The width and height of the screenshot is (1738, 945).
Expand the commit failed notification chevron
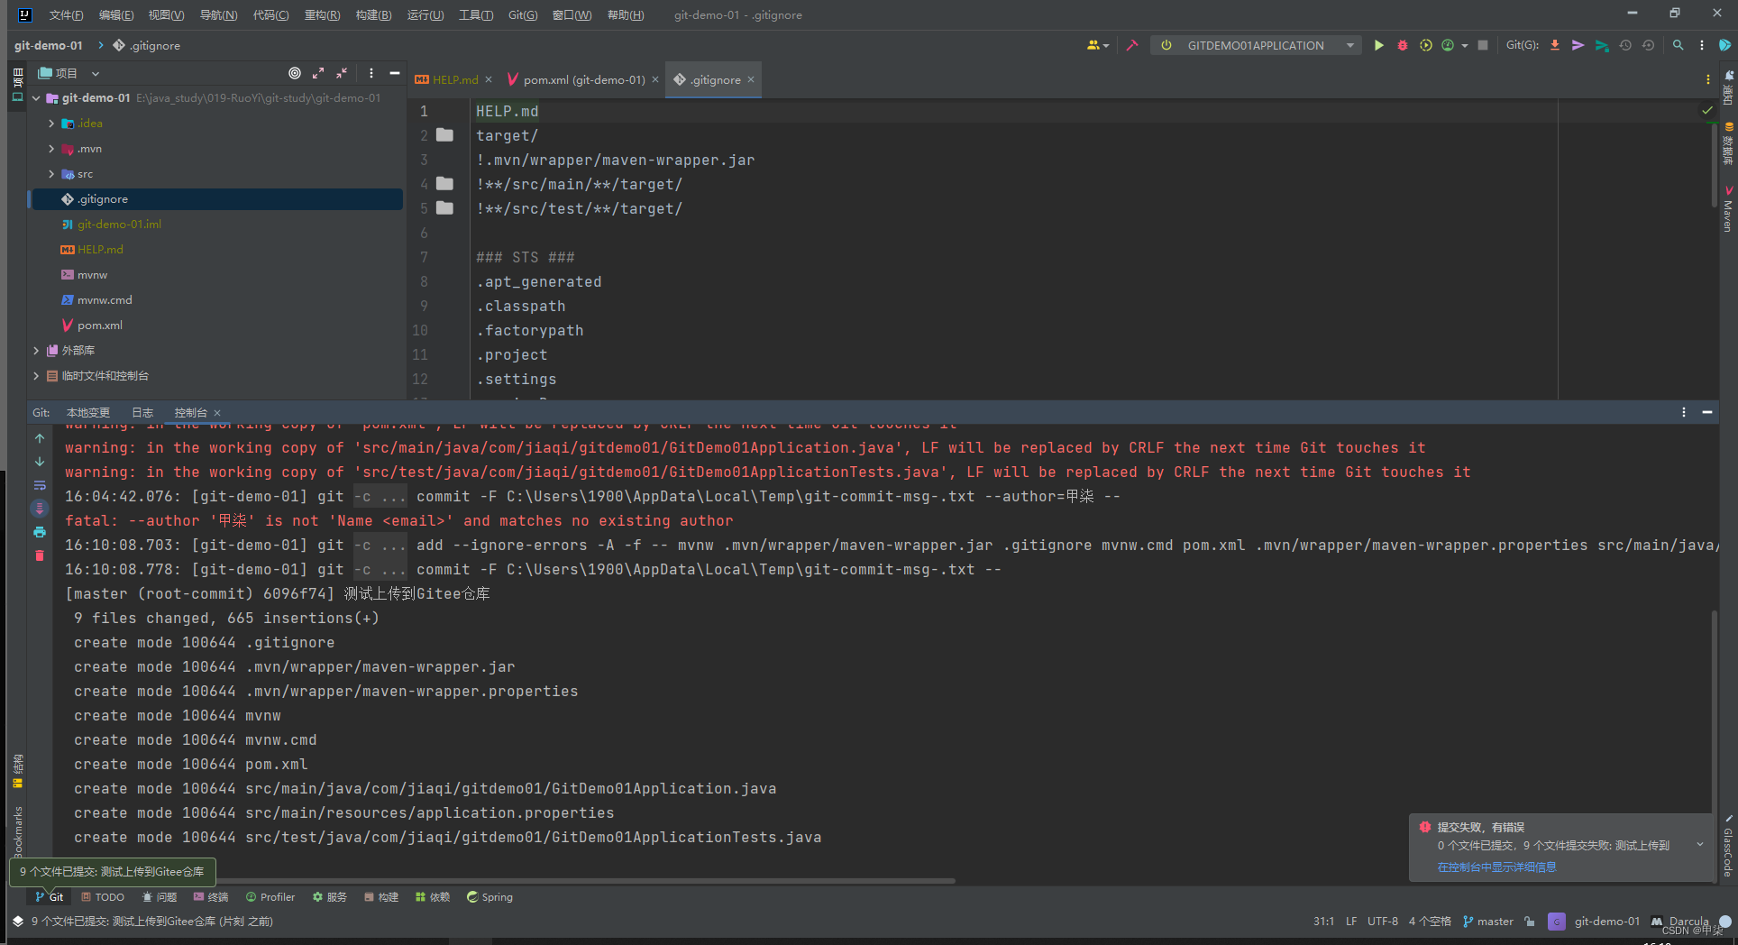coord(1700,845)
